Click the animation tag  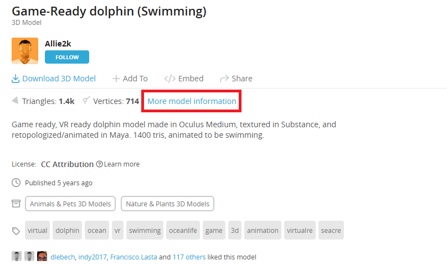[x=263, y=230]
